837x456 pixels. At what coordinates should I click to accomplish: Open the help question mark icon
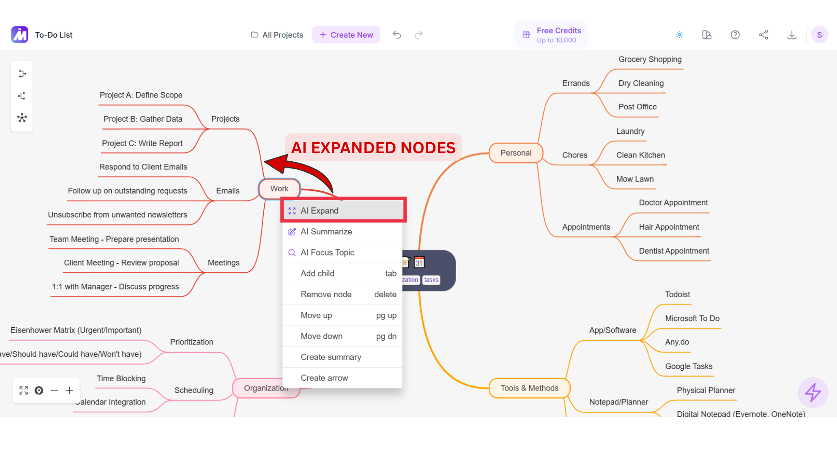pos(735,35)
